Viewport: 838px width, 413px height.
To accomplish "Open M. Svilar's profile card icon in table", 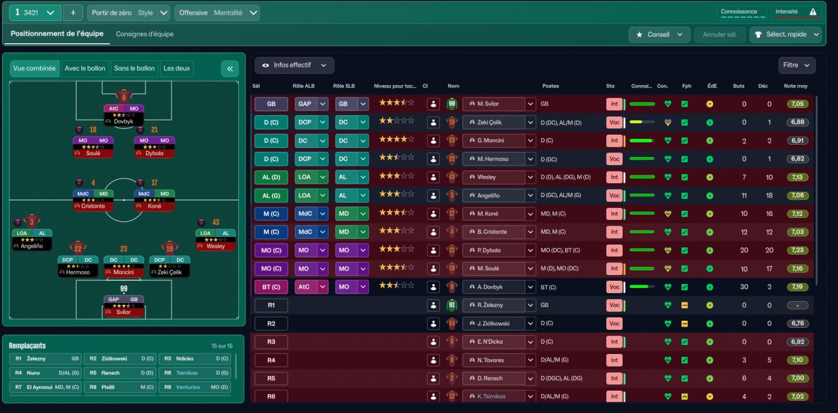I will [433, 104].
